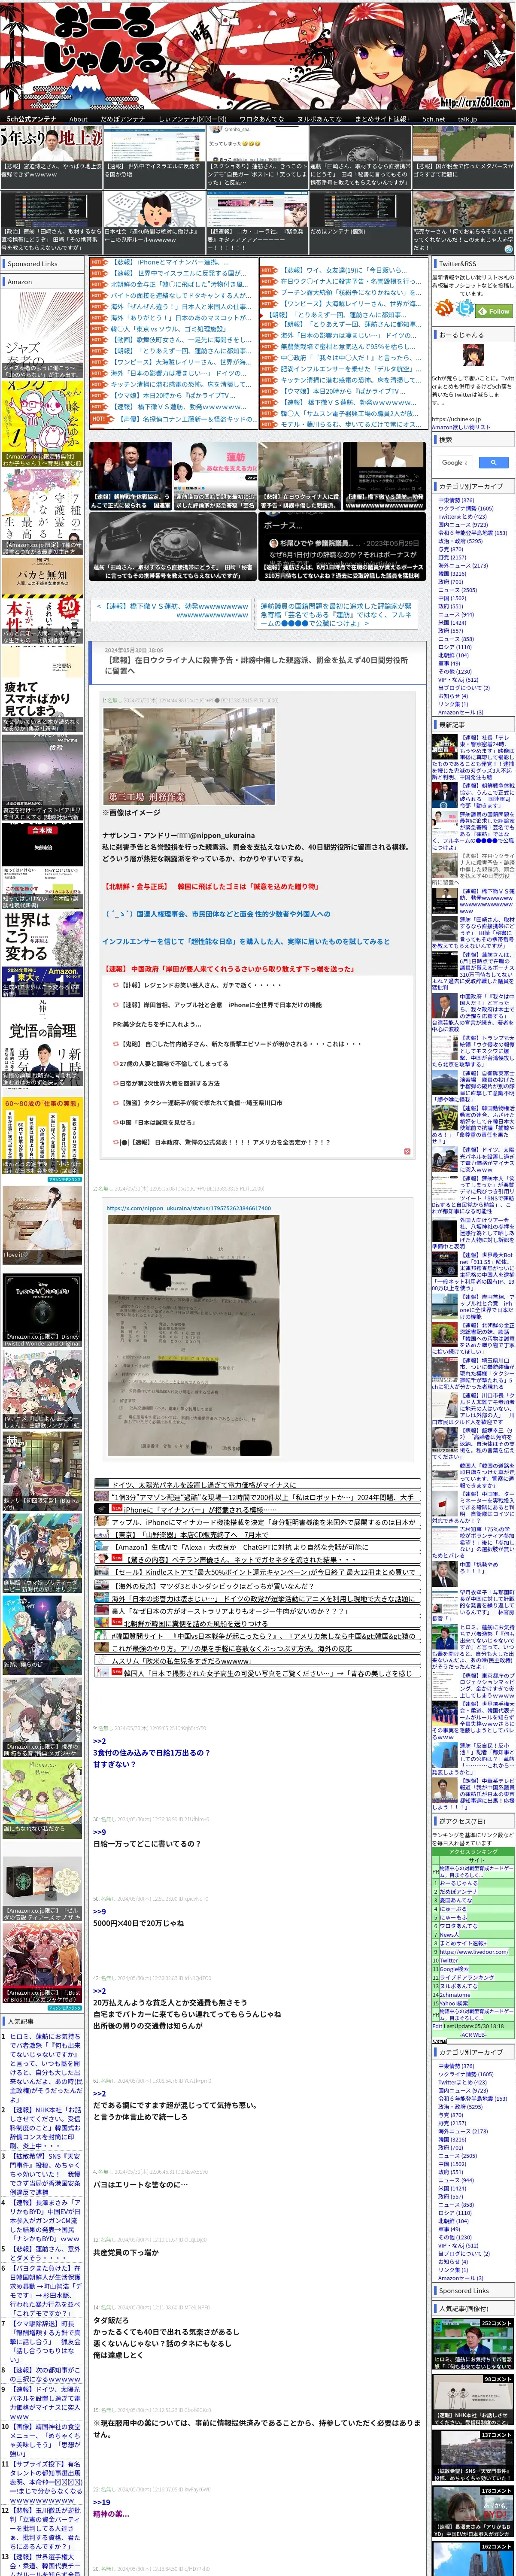
Task: Open next article link about 蓮舫議員の国籍問題
Action: [x=337, y=614]
